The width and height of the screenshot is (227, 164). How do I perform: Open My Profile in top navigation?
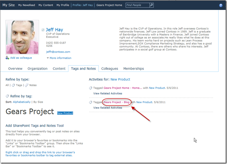[x=63, y=5]
